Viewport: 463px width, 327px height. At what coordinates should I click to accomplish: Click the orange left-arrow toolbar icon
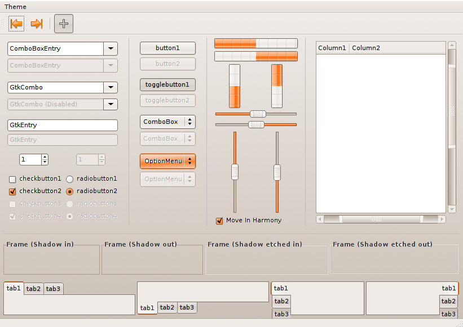[x=16, y=24]
